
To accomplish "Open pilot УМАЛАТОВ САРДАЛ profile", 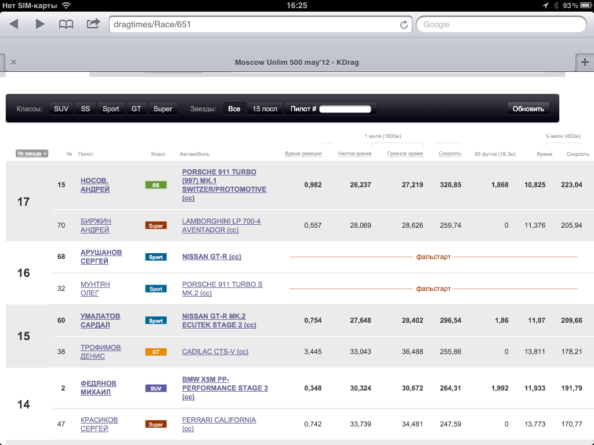I will [x=100, y=320].
